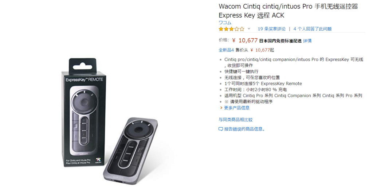Click the ExpressKey Remote box image

click(x=83, y=112)
